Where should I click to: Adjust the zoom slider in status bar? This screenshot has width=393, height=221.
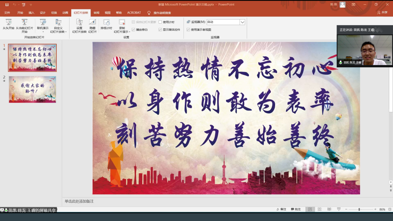tap(359, 209)
